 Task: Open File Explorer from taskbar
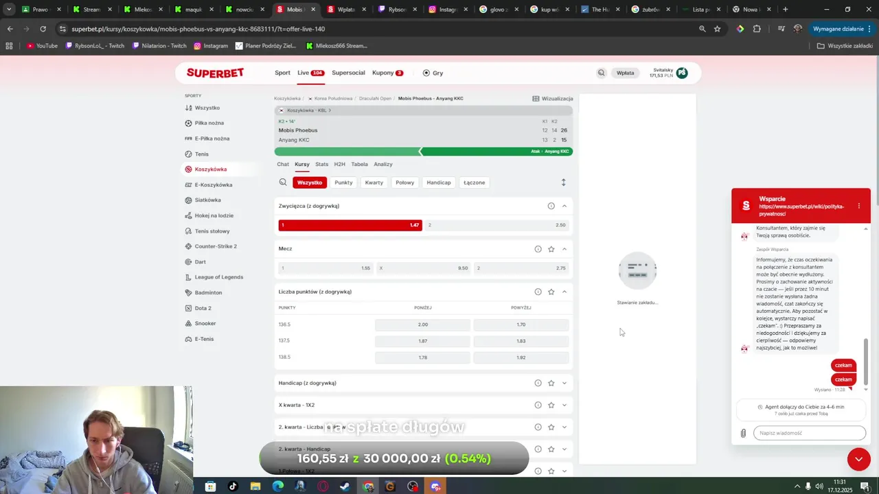click(255, 486)
